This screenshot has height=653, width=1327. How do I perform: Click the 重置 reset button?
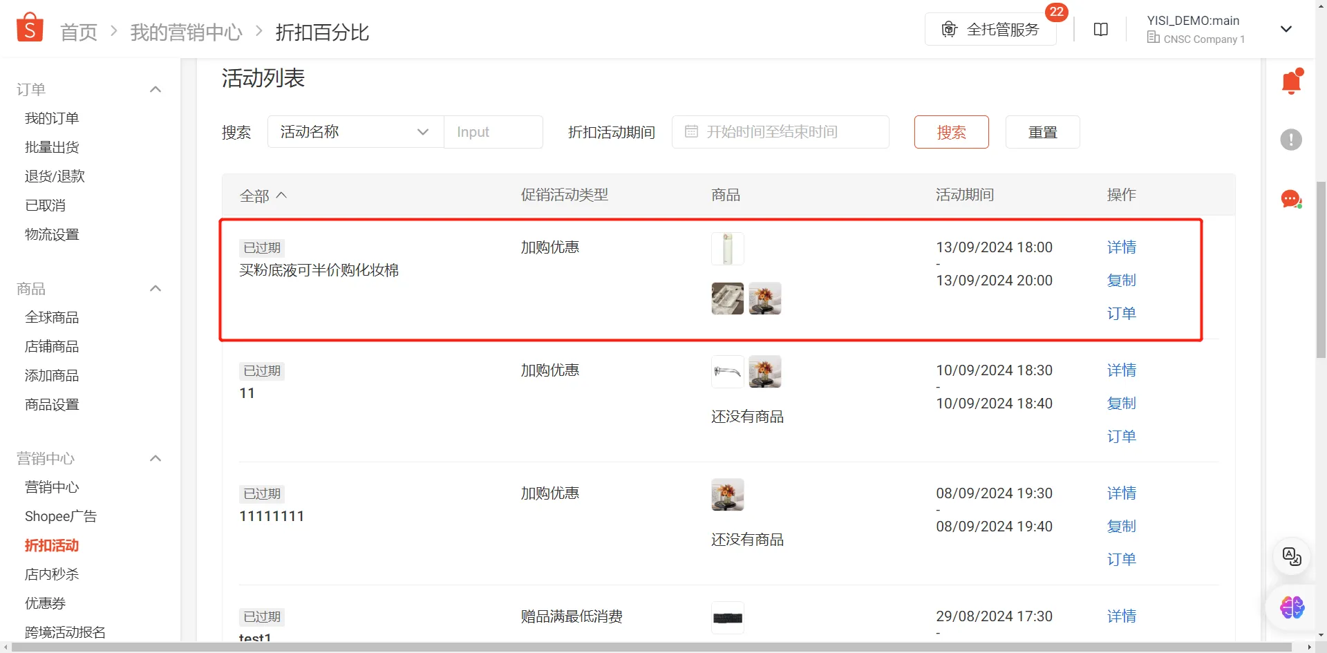pos(1042,131)
